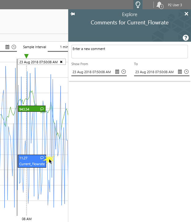Open the To date calendar picker

click(180, 72)
